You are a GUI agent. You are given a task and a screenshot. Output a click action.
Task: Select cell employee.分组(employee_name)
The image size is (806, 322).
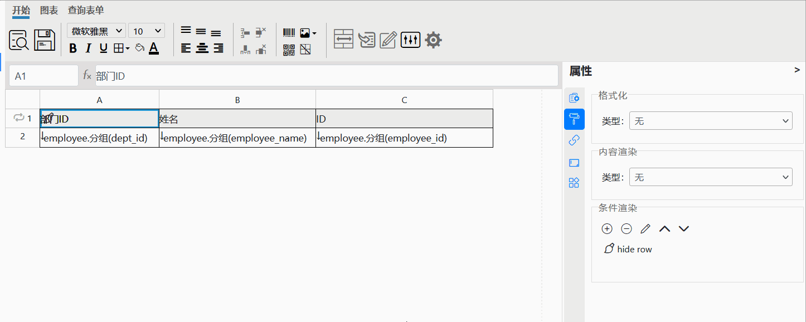(237, 138)
